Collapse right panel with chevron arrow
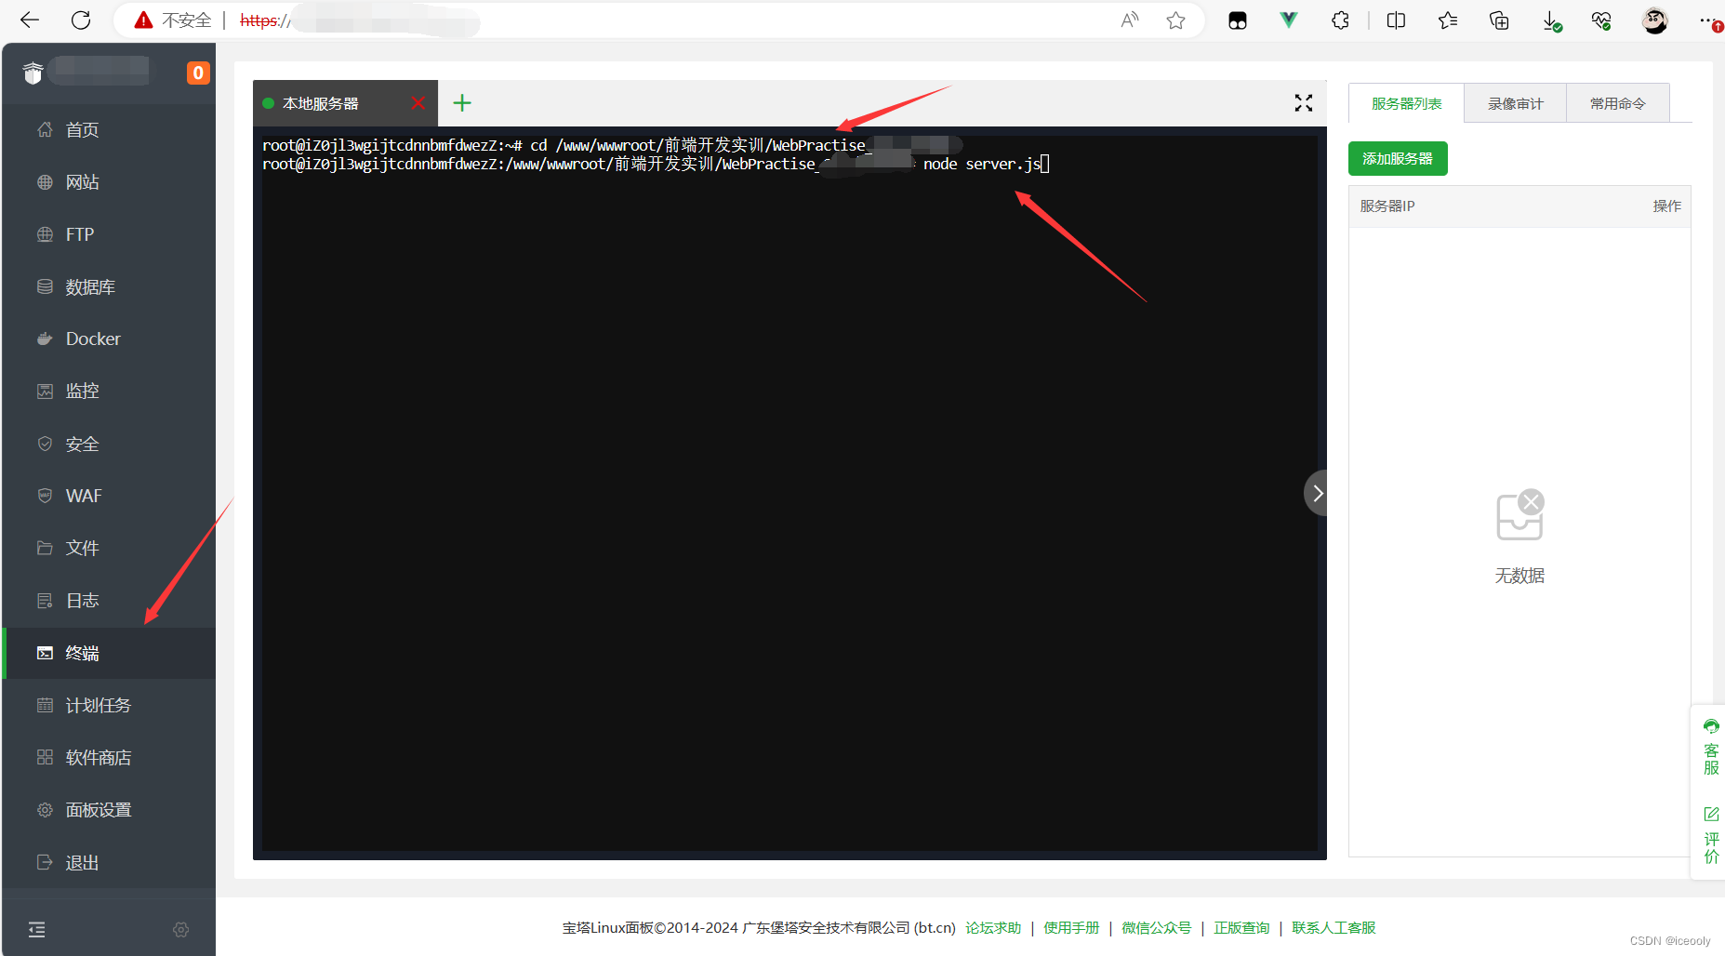Screen dimensions: 1725x956 (x=1316, y=493)
